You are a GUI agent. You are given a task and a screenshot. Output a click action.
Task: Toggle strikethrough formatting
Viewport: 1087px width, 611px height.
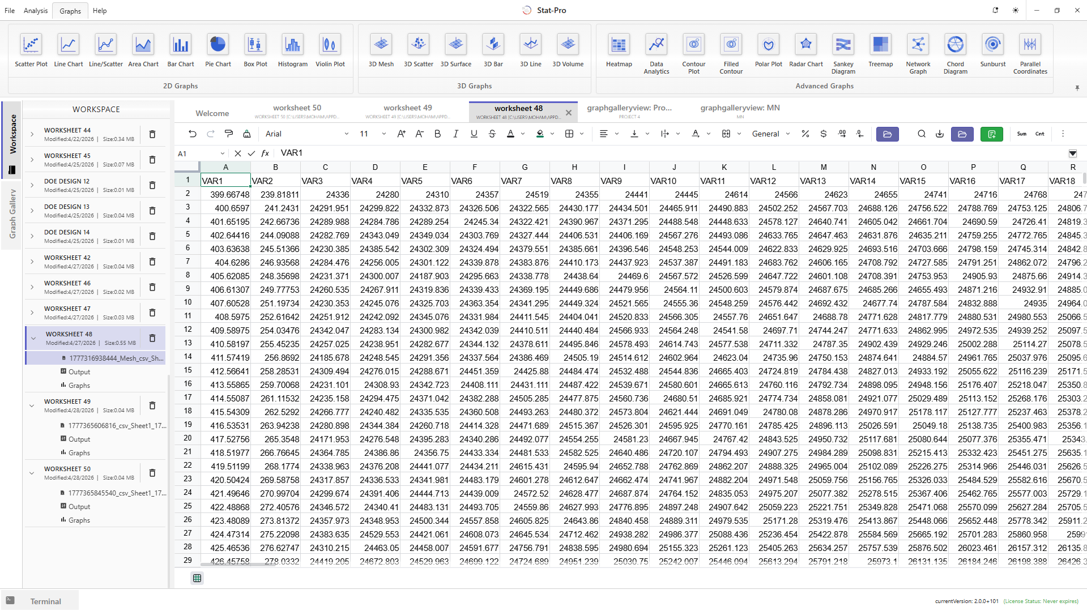click(x=492, y=134)
